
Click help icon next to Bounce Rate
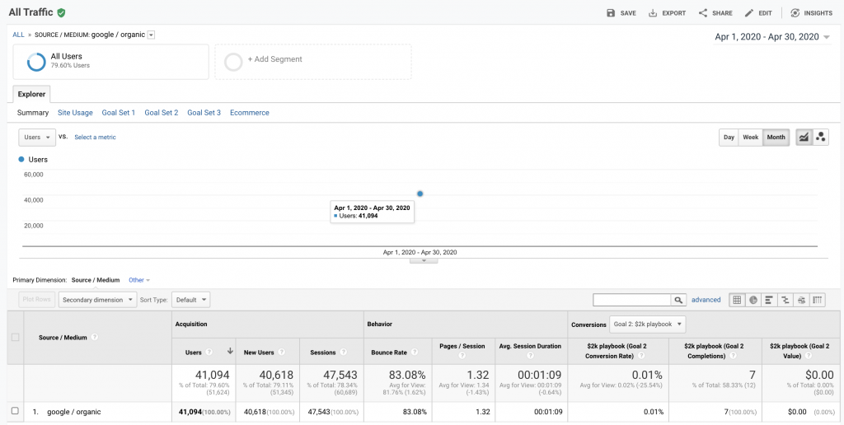click(415, 353)
